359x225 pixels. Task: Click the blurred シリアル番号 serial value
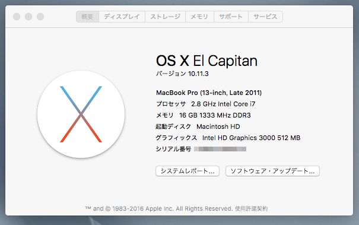(220, 149)
